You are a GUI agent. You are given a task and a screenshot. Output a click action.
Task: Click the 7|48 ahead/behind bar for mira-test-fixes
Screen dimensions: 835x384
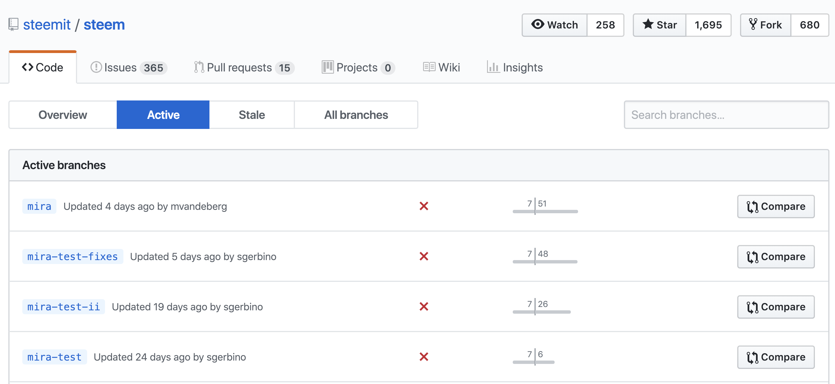545,256
